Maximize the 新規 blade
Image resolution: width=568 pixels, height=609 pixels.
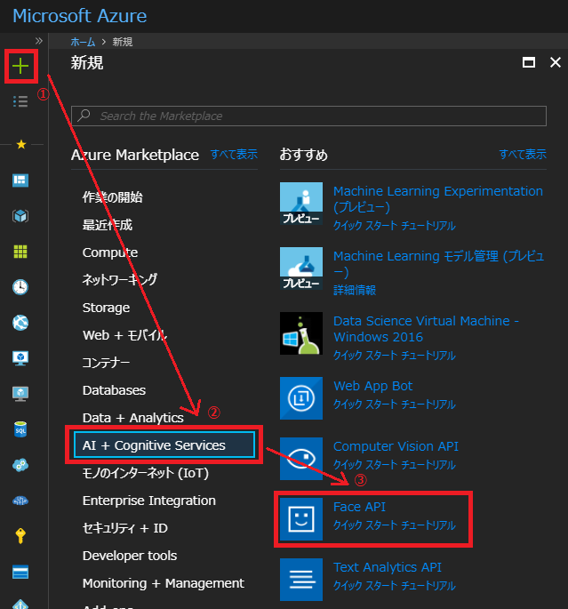(x=529, y=62)
